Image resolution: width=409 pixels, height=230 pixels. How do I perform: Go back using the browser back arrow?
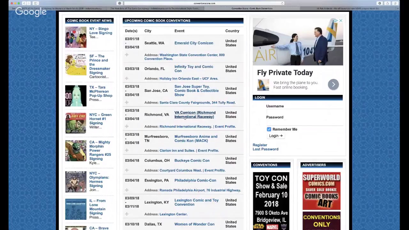(24, 3)
